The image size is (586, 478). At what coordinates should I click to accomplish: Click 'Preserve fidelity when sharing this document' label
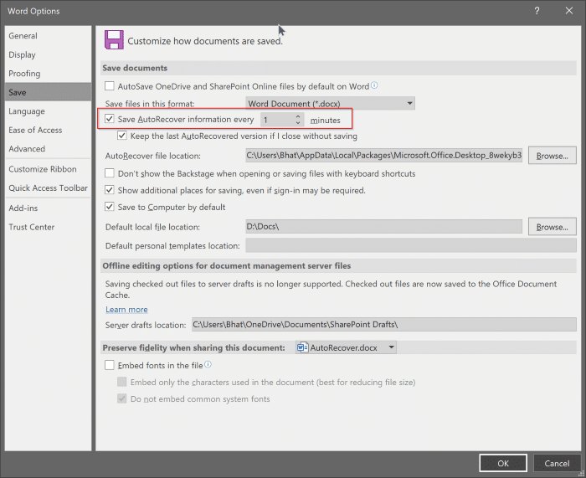193,347
